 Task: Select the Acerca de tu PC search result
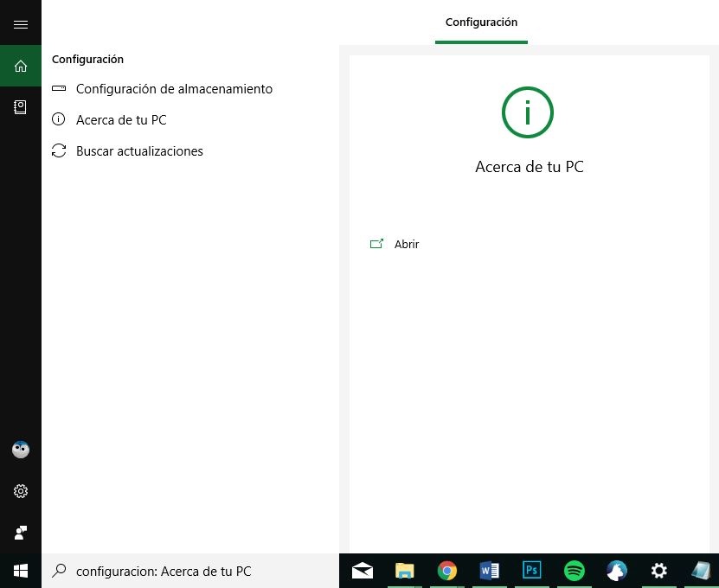[x=121, y=120]
